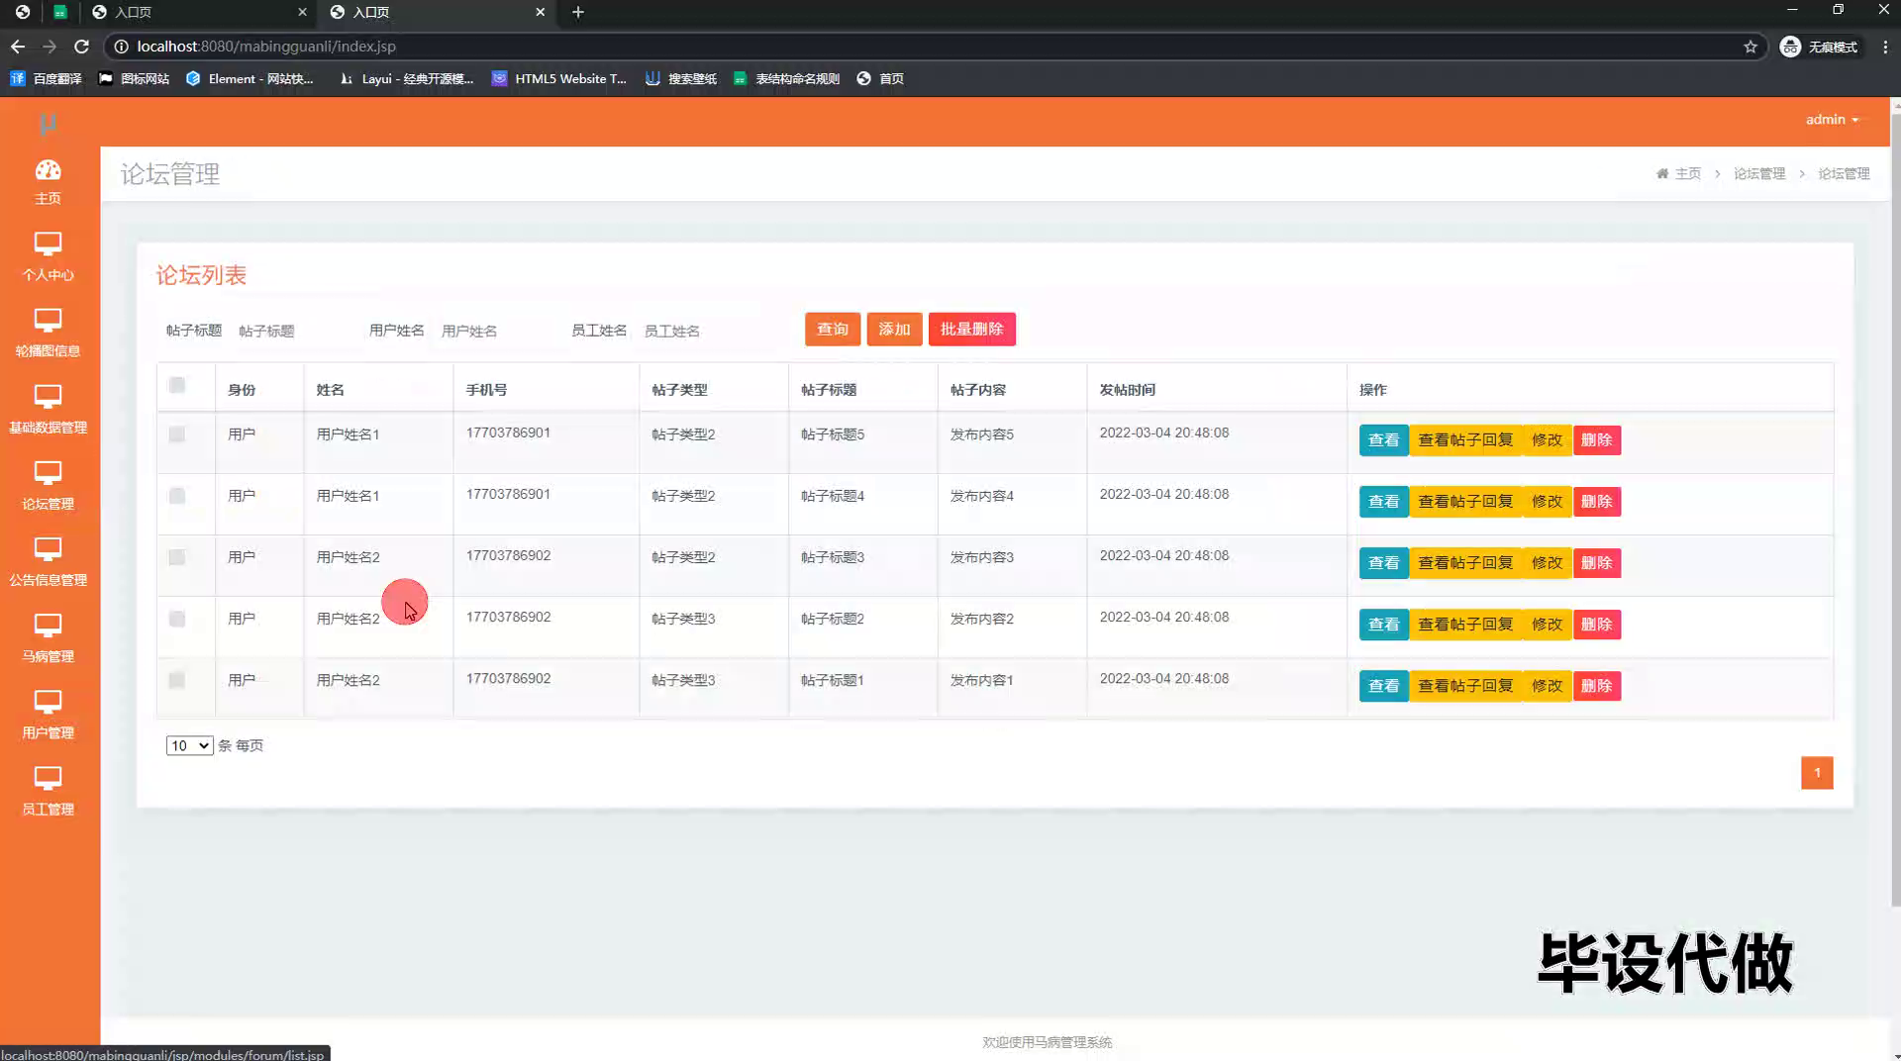Click 删除 for 帖子标题5 row
Viewport: 1901px width, 1061px height.
coord(1596,440)
